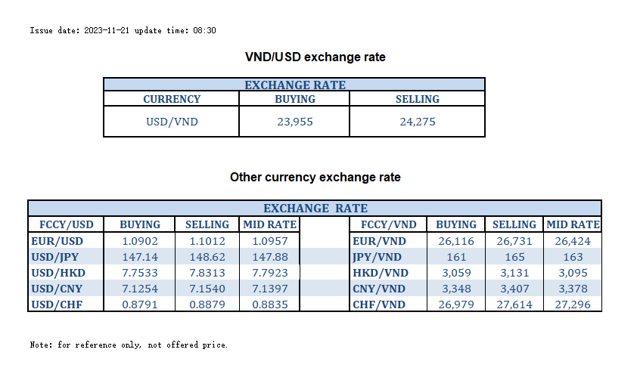Select the USD/CNY selling rate 7.1540

(207, 289)
